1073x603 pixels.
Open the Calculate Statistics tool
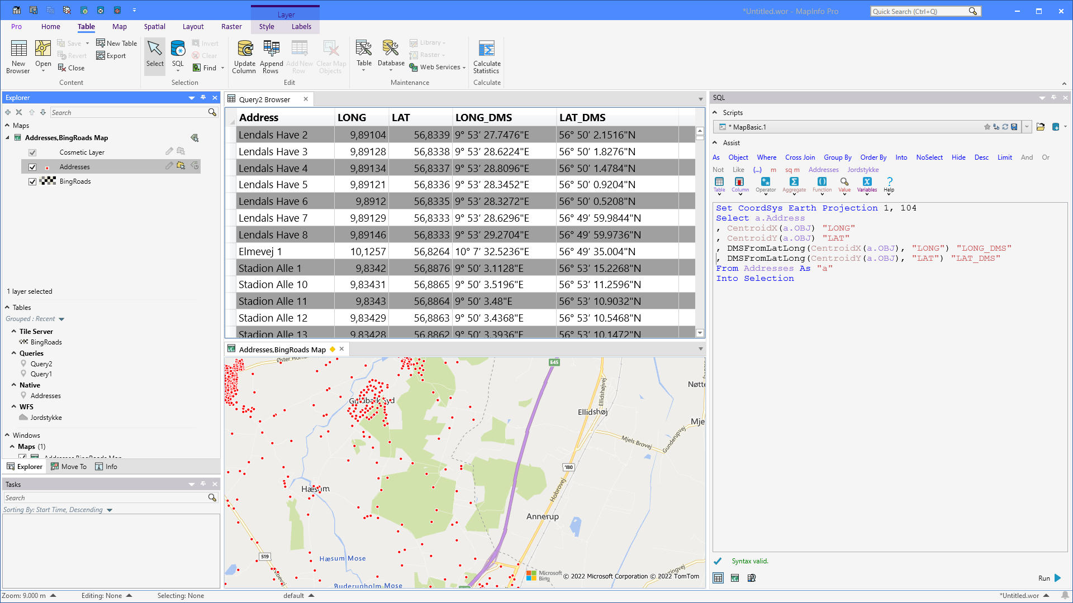[x=486, y=56]
